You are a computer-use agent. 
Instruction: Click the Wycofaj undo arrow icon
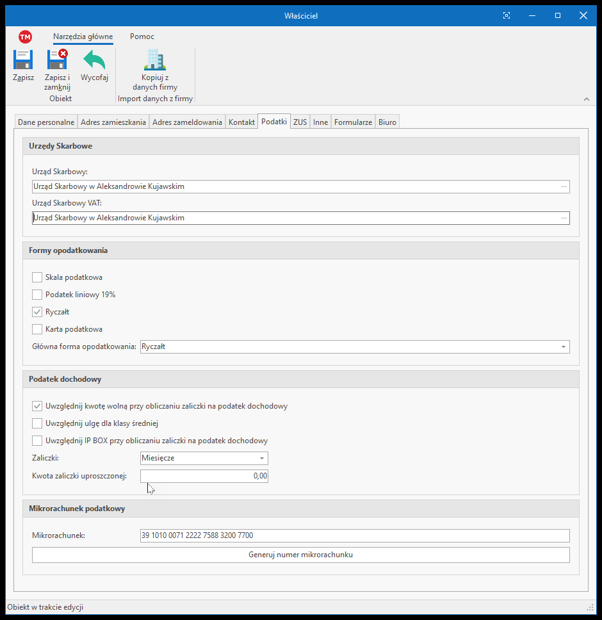tap(94, 60)
